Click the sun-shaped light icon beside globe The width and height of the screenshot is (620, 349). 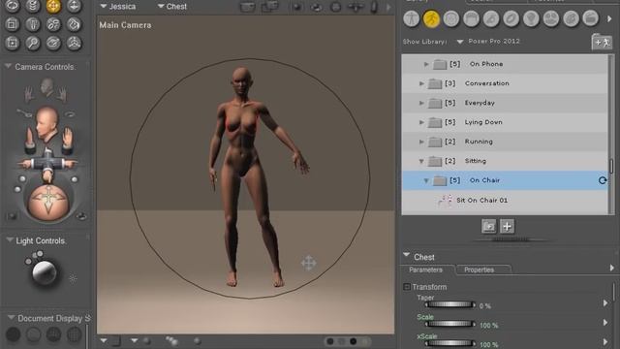tap(73, 278)
